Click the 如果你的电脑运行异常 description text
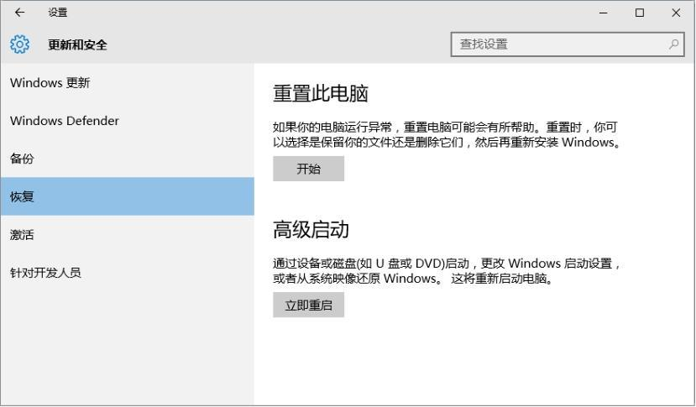 tap(447, 135)
